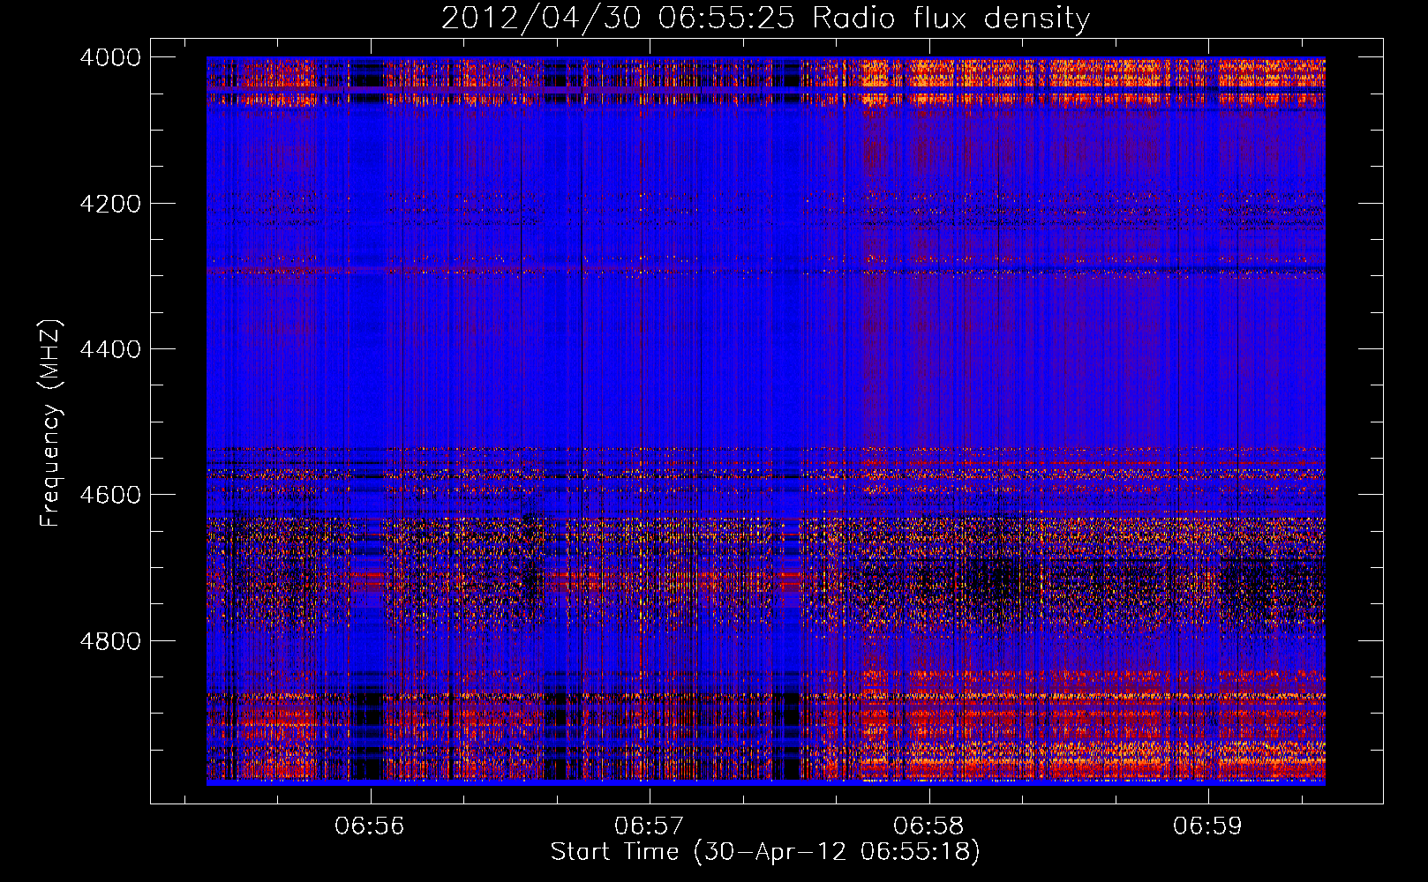Click the 4600 frequency tick label

[110, 495]
